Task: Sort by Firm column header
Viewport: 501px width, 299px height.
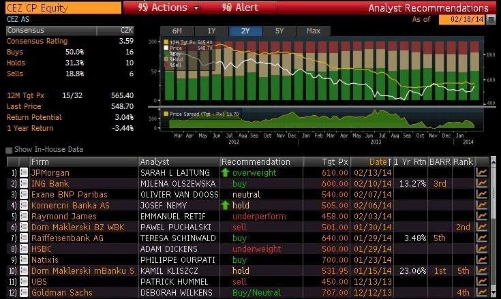Action: (85, 162)
